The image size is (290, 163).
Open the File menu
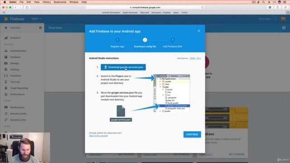tap(21, 2)
